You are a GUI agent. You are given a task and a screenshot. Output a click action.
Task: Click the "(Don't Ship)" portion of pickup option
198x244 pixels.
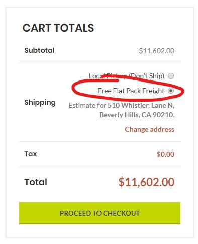coord(146,76)
